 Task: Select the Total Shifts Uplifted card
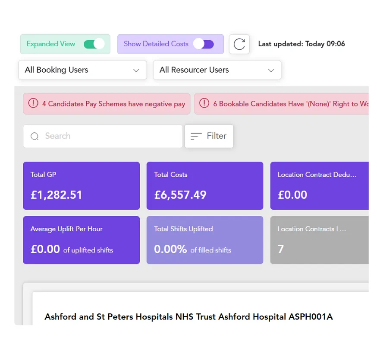pos(205,240)
